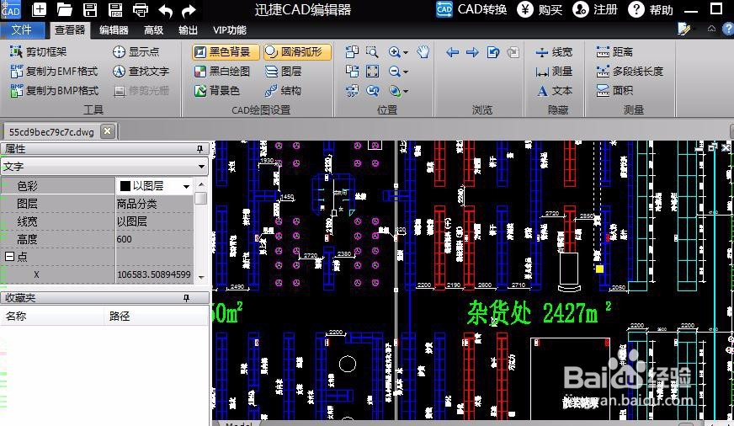Viewport: 734px width, 426px height.
Task: Go to next view with right arrow
Action: (x=472, y=52)
